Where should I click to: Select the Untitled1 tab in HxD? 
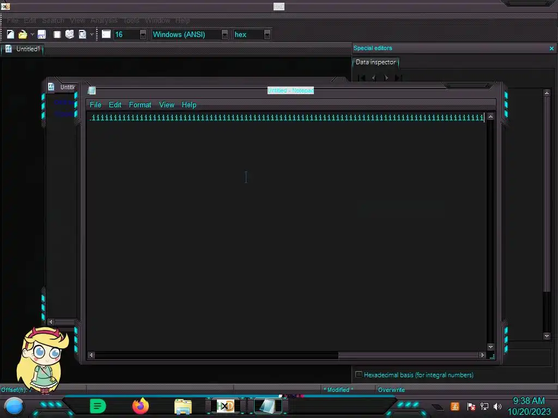pyautogui.click(x=22, y=49)
